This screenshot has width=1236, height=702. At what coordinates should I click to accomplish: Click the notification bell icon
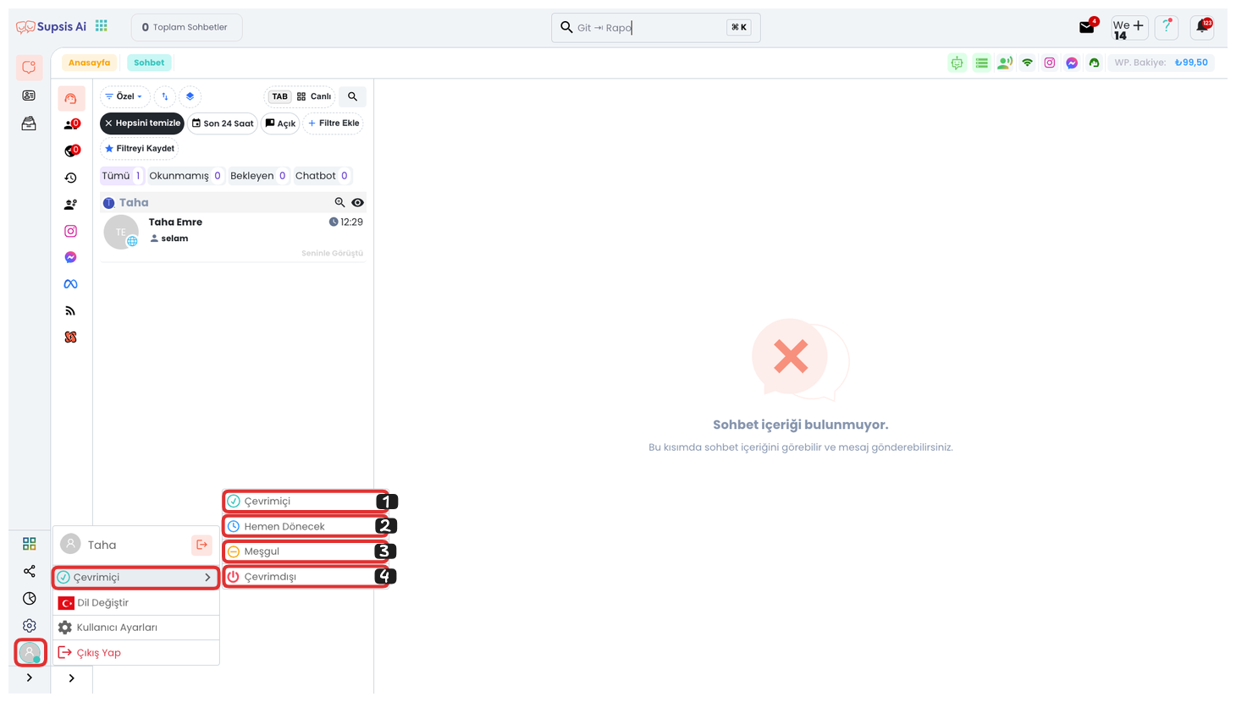pyautogui.click(x=1201, y=27)
